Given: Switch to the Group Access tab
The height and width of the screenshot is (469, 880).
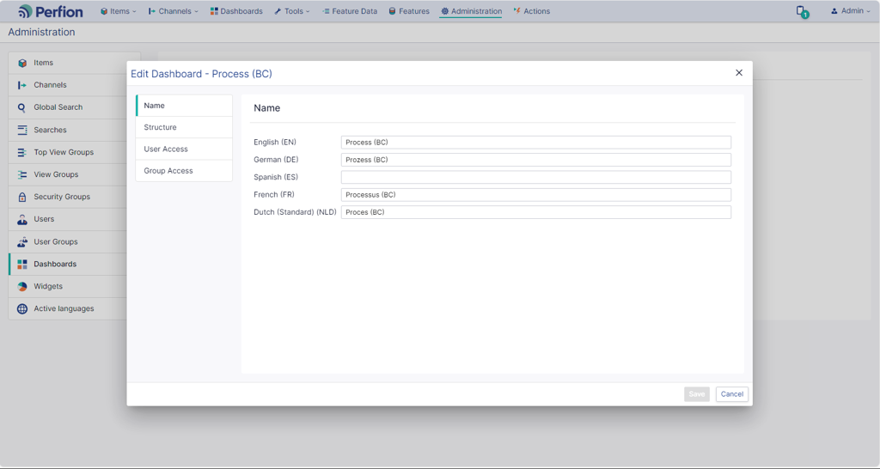Looking at the screenshot, I should (184, 171).
